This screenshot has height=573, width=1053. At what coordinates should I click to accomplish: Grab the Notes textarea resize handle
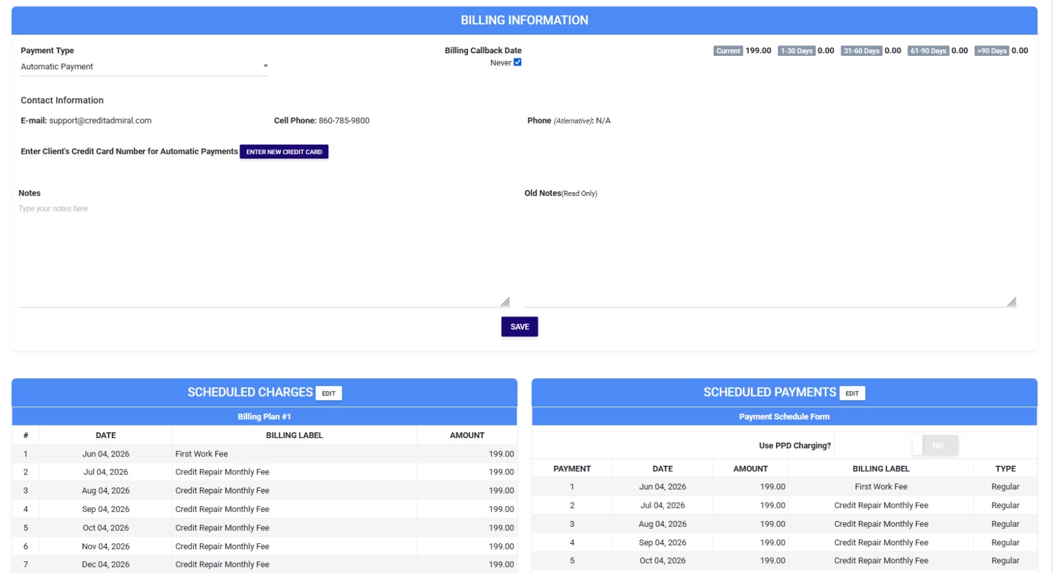(505, 302)
